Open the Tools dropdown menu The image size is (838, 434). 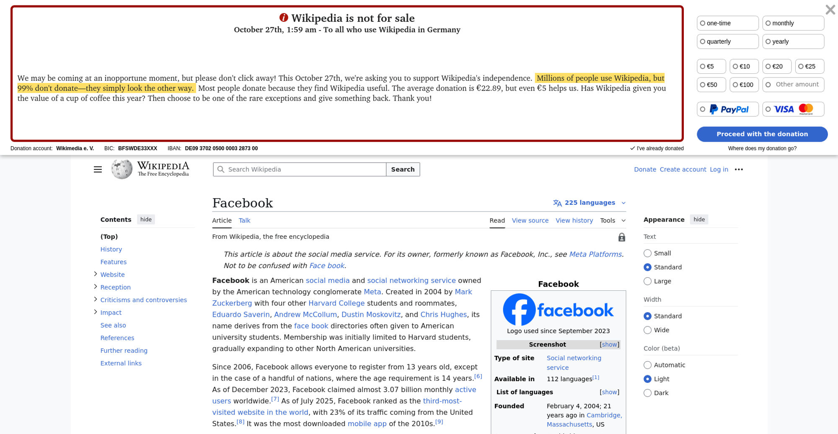pyautogui.click(x=613, y=220)
